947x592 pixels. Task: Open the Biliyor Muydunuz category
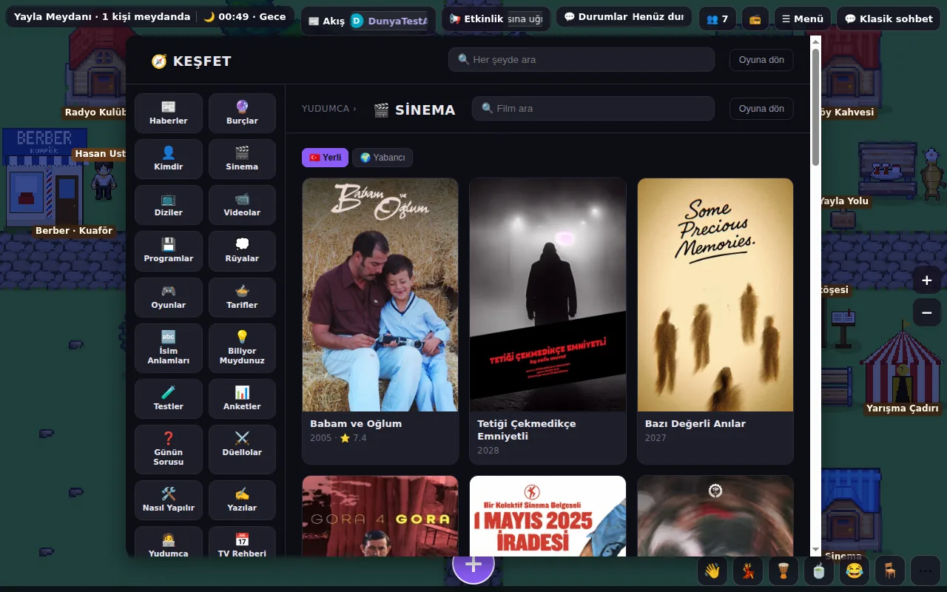[x=242, y=348]
